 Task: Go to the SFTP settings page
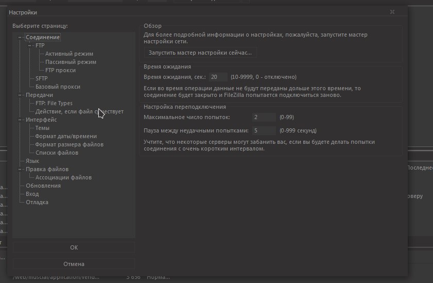[x=41, y=78]
